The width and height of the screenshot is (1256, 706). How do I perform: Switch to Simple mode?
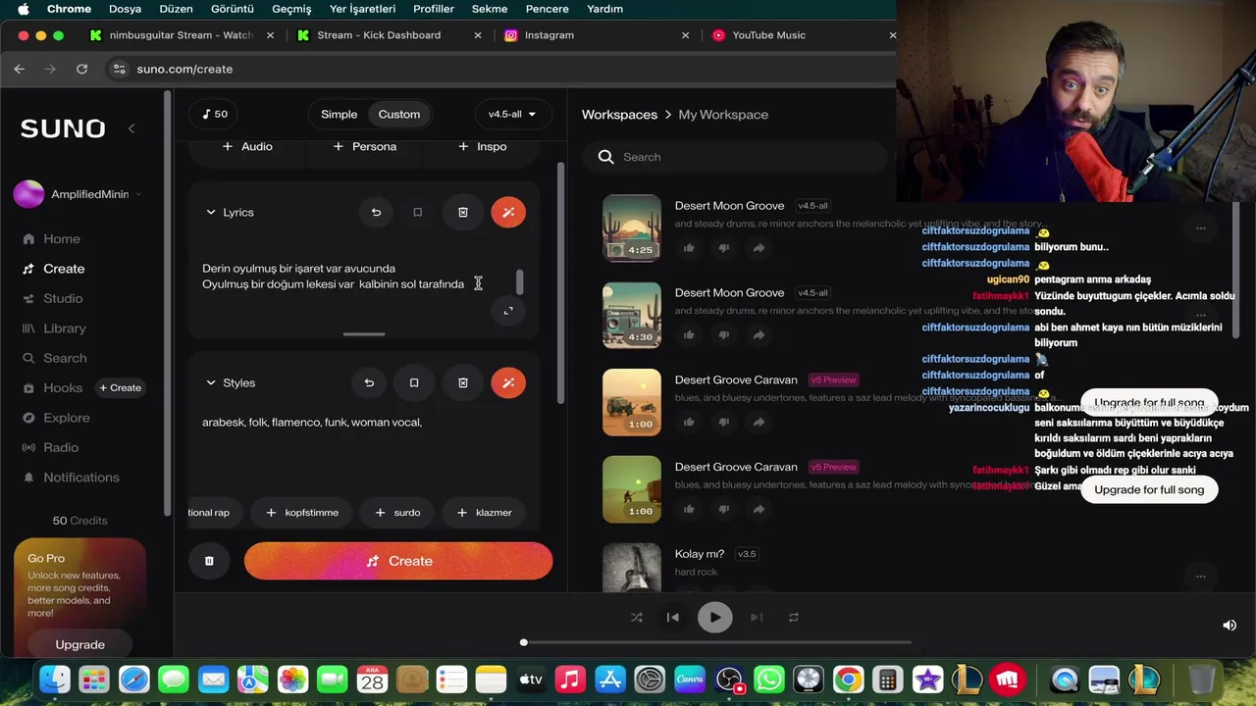(339, 114)
